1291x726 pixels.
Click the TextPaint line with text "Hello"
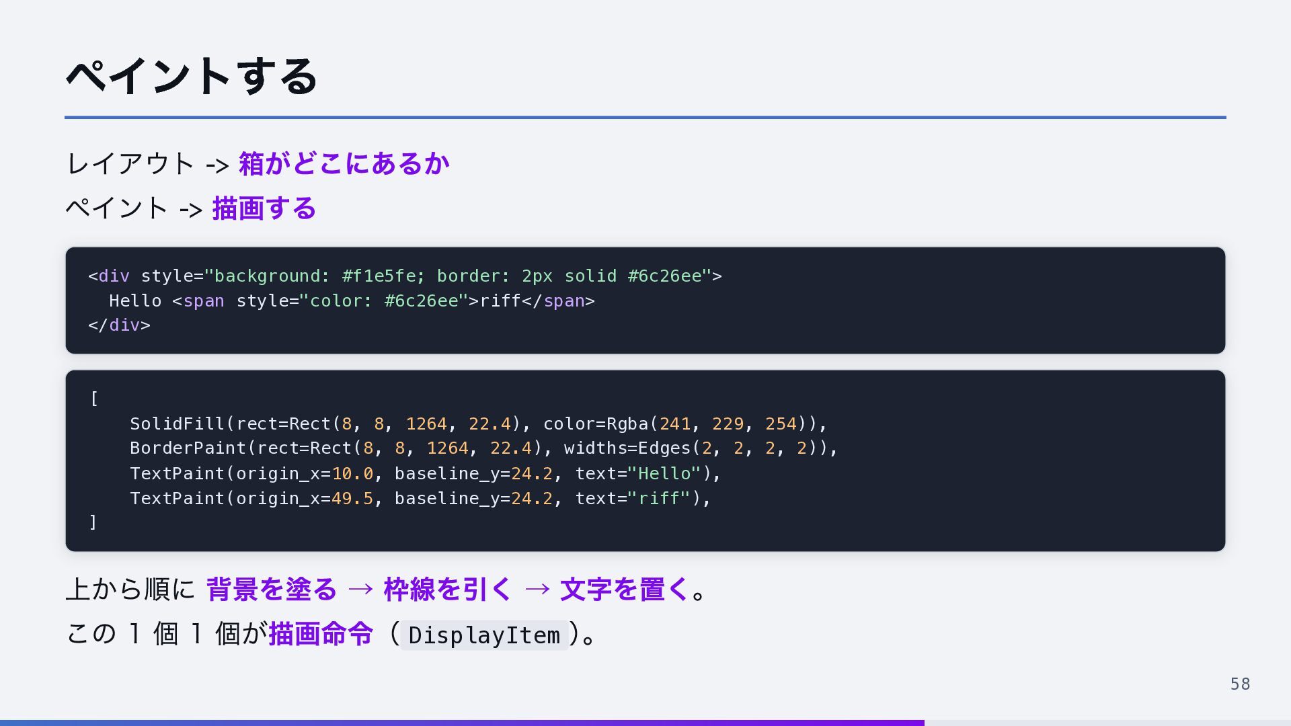pyautogui.click(x=425, y=473)
